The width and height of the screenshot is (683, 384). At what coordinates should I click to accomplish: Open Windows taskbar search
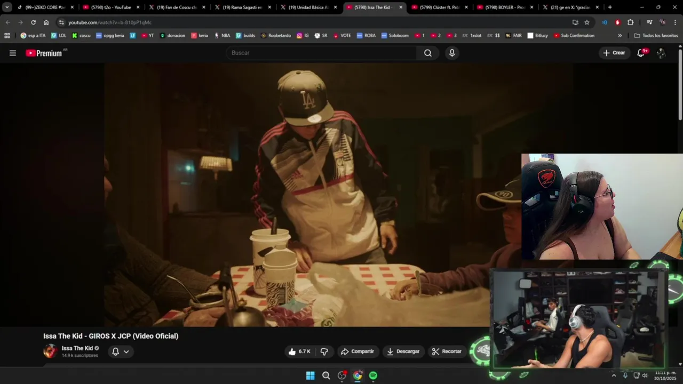coord(326,375)
